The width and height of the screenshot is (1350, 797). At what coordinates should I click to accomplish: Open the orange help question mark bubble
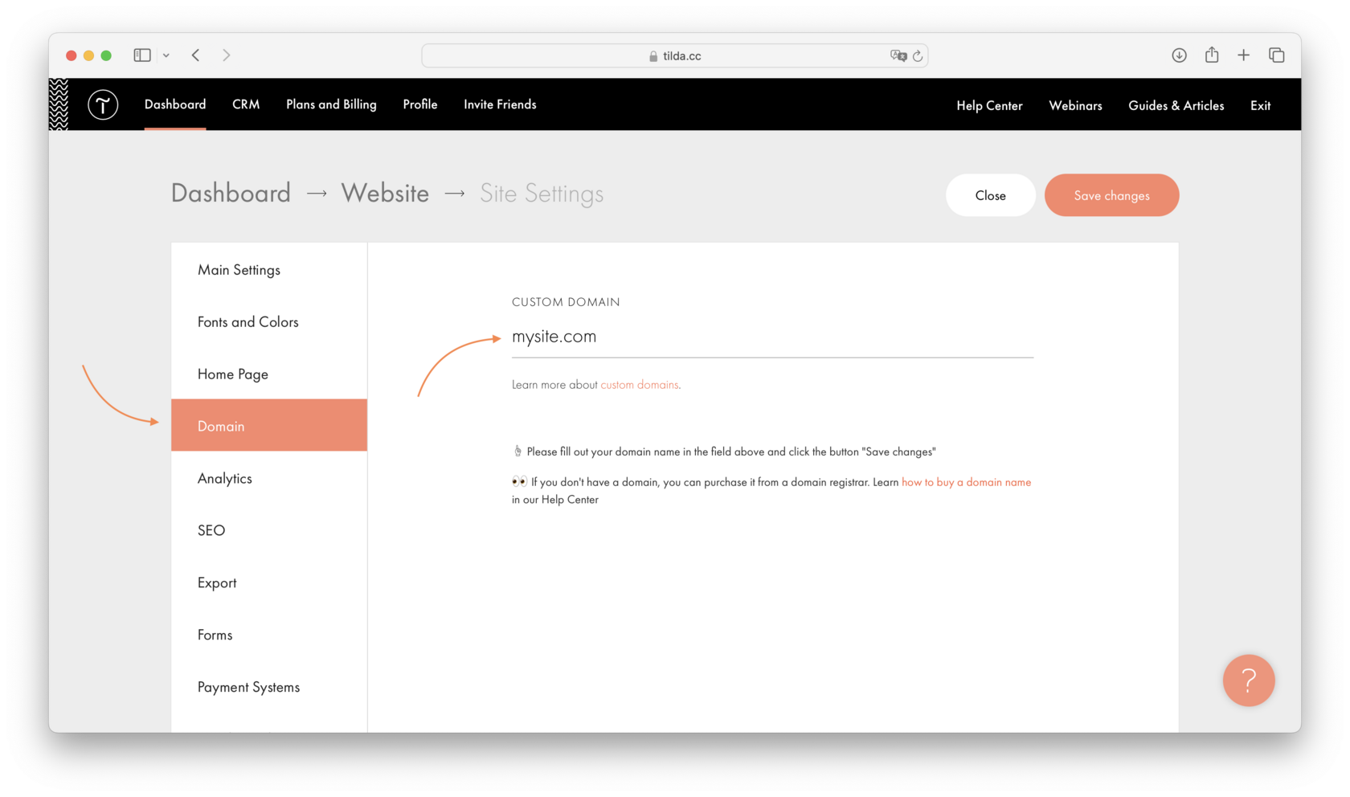coord(1248,681)
